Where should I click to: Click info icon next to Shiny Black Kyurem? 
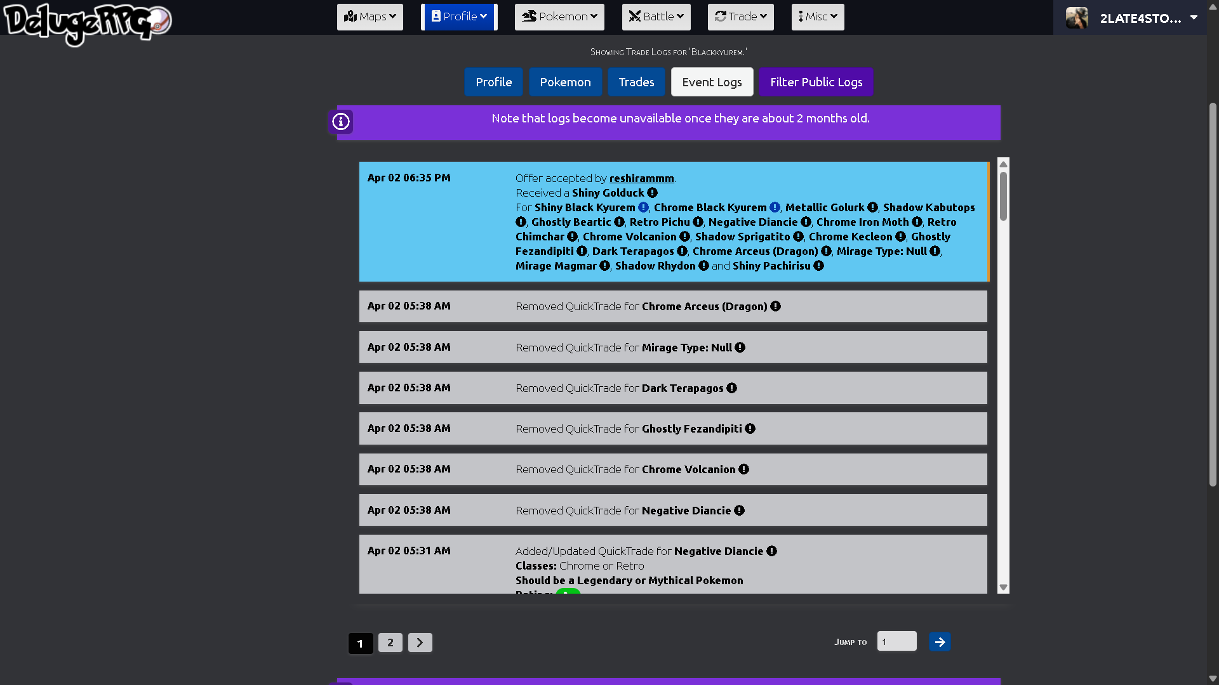[644, 207]
